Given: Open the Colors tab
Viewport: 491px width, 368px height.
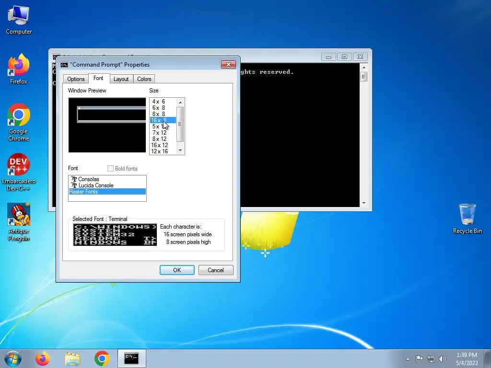Looking at the screenshot, I should coord(144,79).
